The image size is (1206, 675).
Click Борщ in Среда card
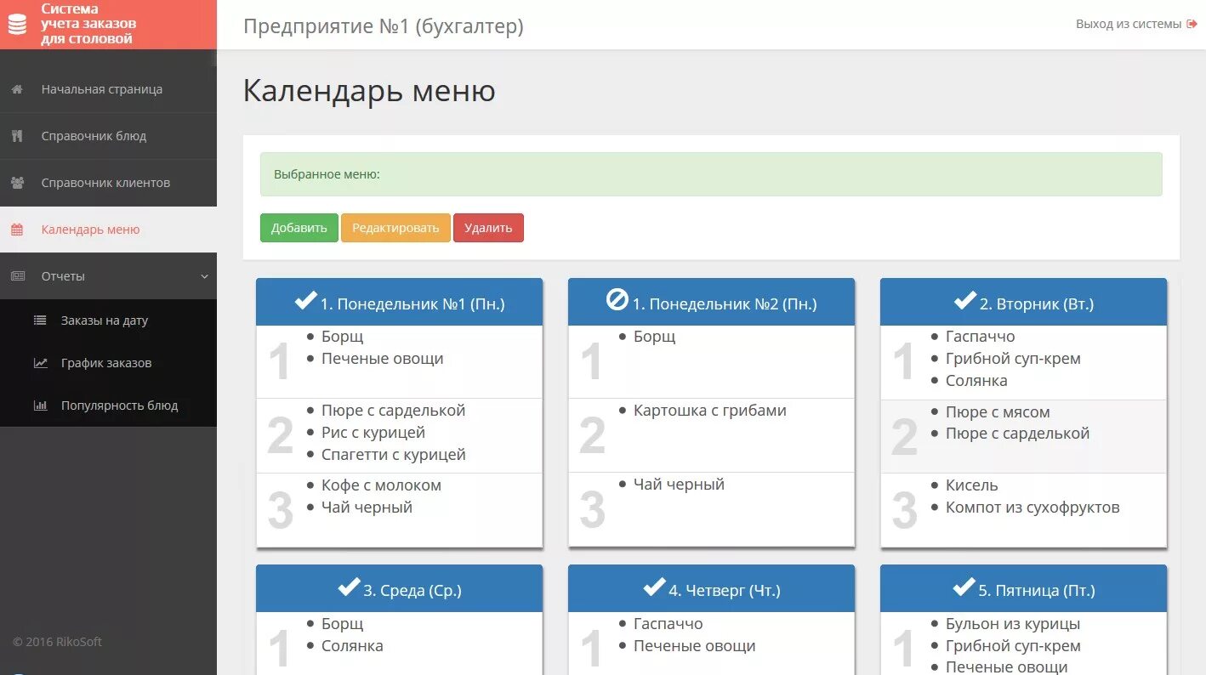coord(343,624)
